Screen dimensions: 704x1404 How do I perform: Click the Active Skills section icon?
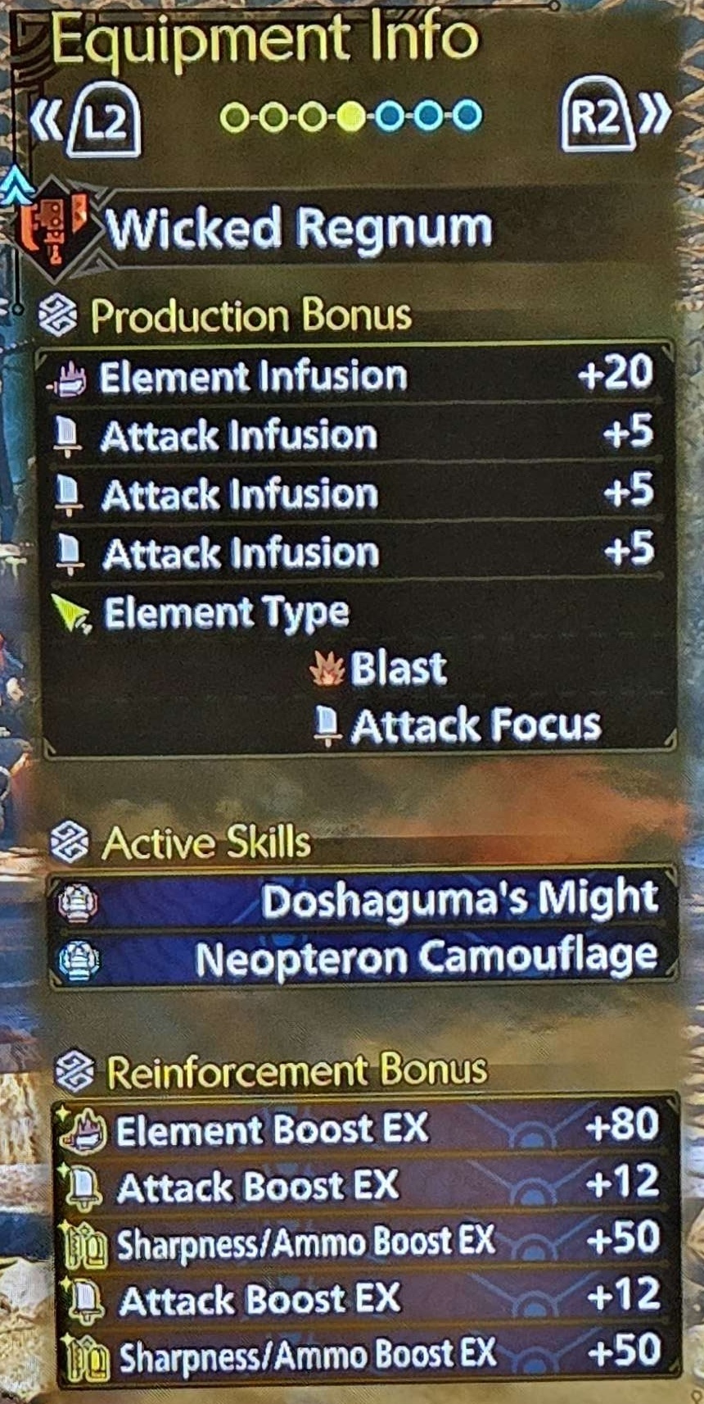pos(69,843)
